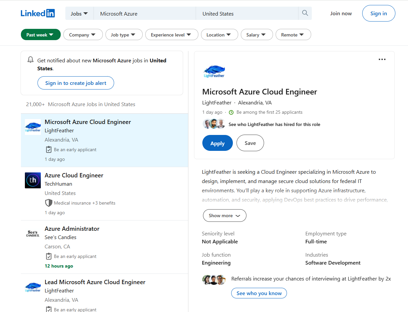Click the referral avatars next to Referrals text
408x312 pixels.
pos(214,280)
